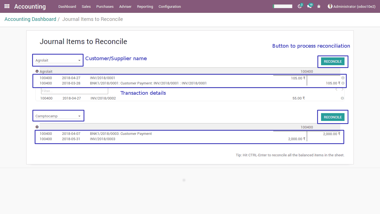380x214 pixels.
Task: Go back to Accounting Dashboard breadcrumb
Action: point(30,19)
